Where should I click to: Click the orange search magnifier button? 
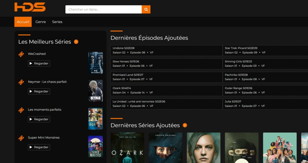[146, 9]
